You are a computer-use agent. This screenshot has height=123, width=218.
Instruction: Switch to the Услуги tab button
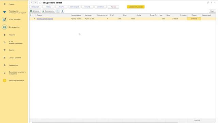(61, 7)
